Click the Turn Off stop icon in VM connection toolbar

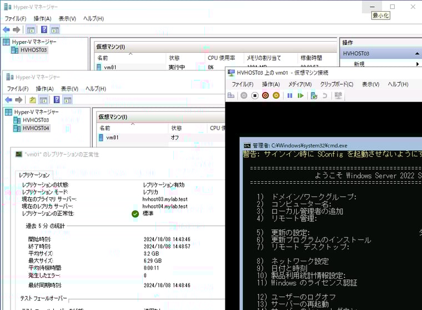click(255, 95)
